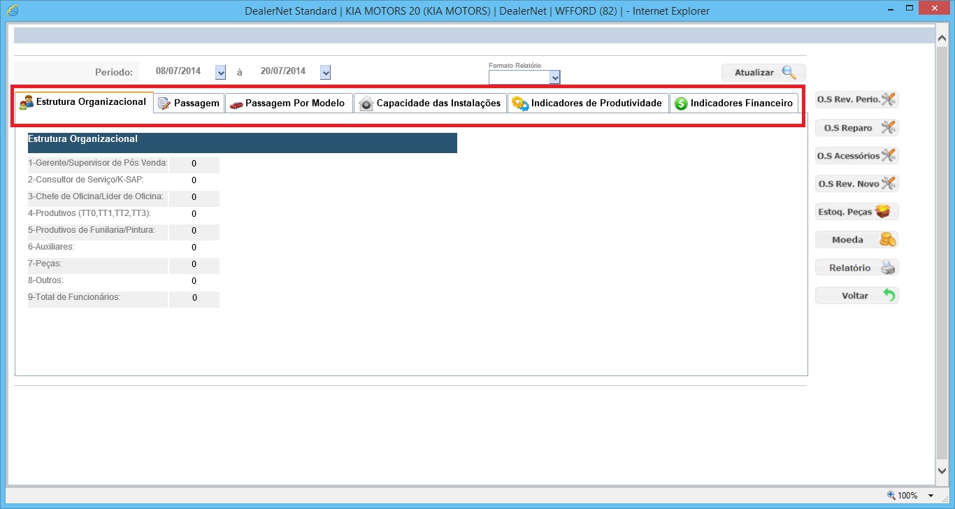This screenshot has height=509, width=955.
Task: Click the green dollar icon on Indicadores Financeiro
Action: pyautogui.click(x=681, y=103)
